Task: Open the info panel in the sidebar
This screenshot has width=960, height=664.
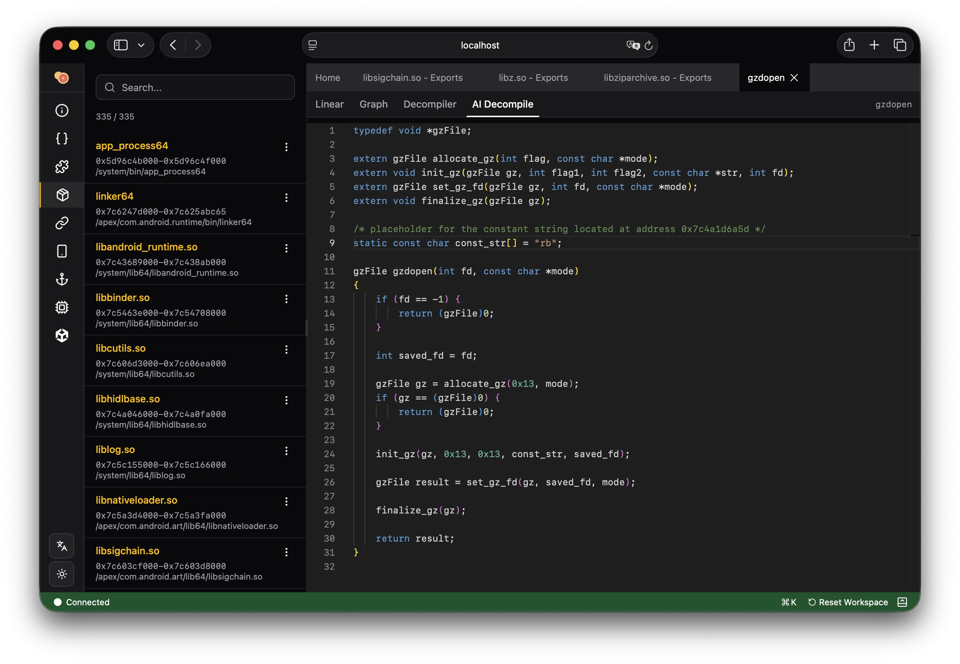Action: click(x=62, y=110)
